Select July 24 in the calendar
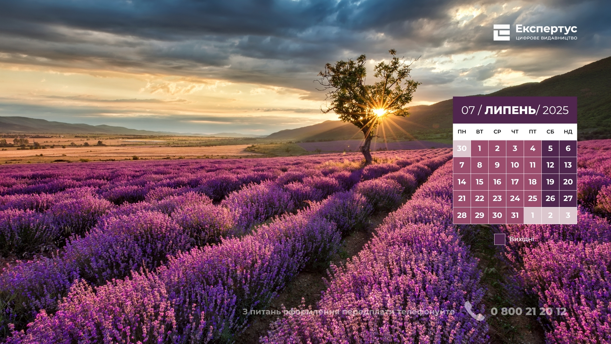This screenshot has height=344, width=611. [515, 198]
